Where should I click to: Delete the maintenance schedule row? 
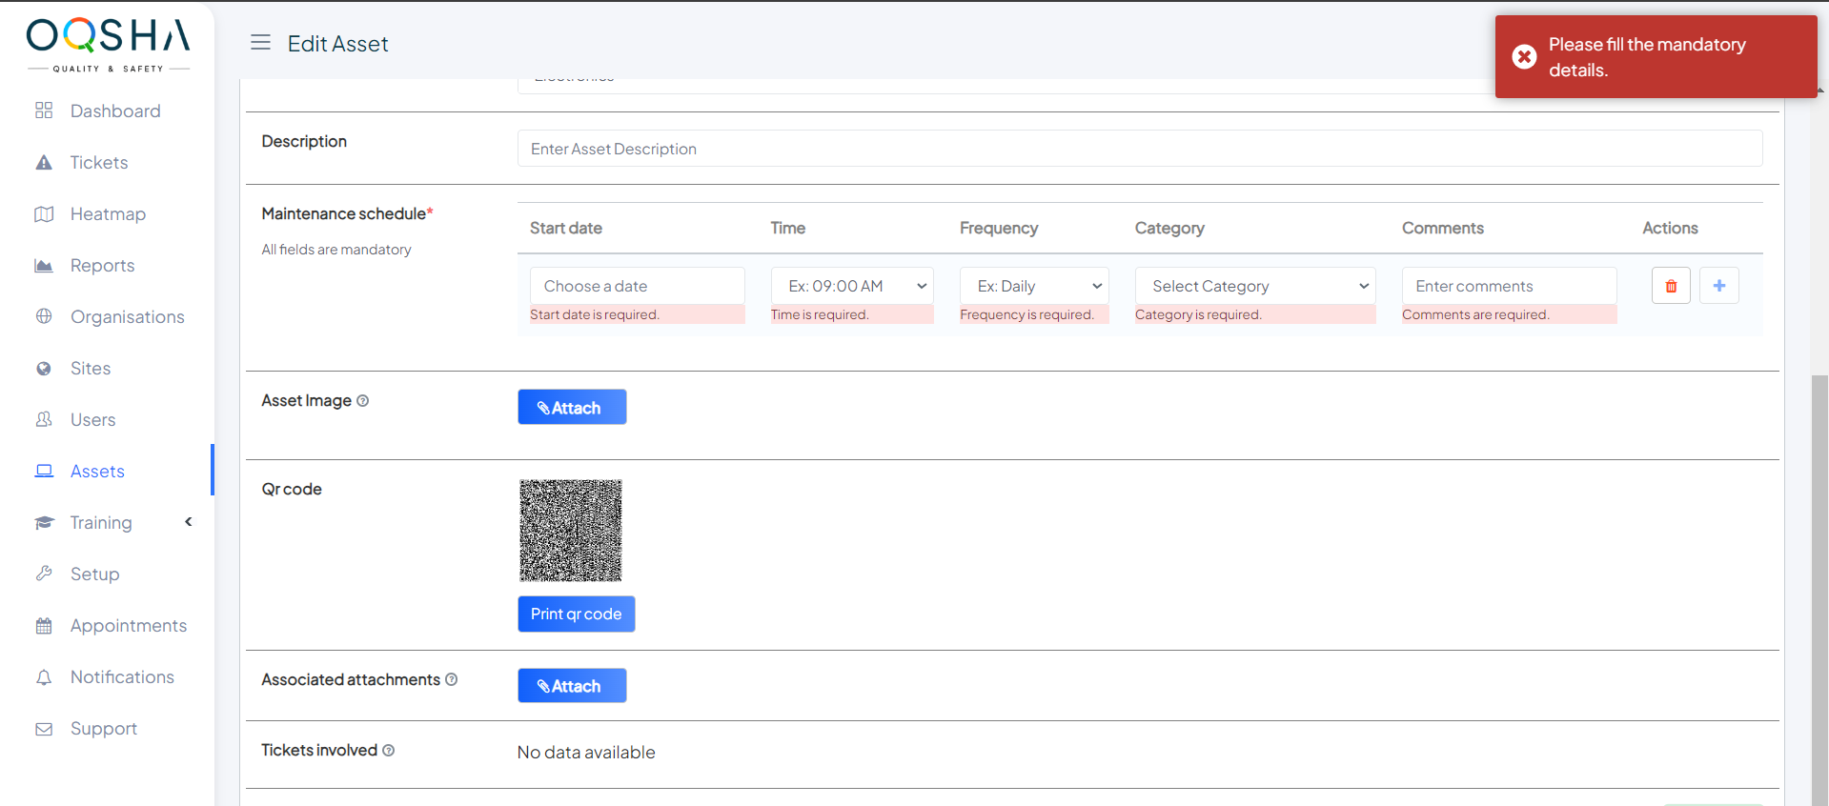pos(1670,286)
